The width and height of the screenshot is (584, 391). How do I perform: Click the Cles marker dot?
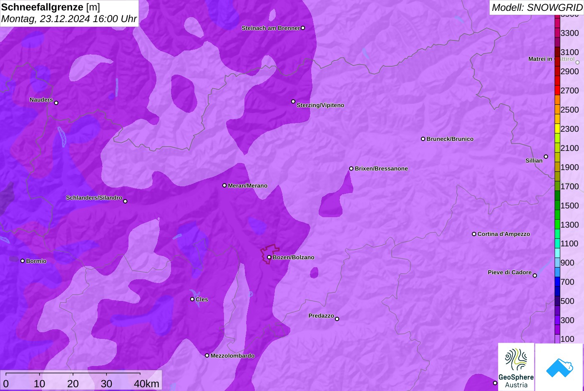coord(192,299)
